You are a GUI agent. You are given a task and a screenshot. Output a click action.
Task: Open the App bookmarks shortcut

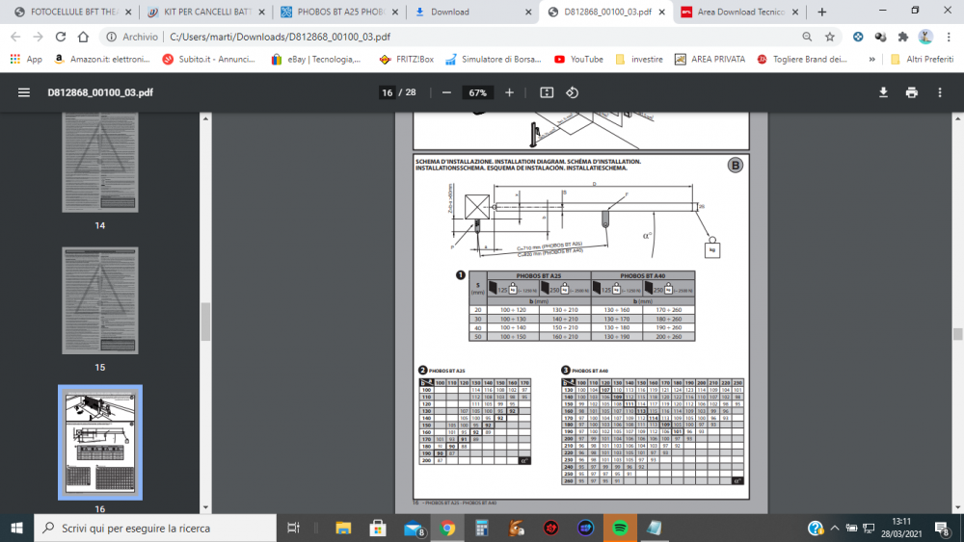tap(26, 59)
